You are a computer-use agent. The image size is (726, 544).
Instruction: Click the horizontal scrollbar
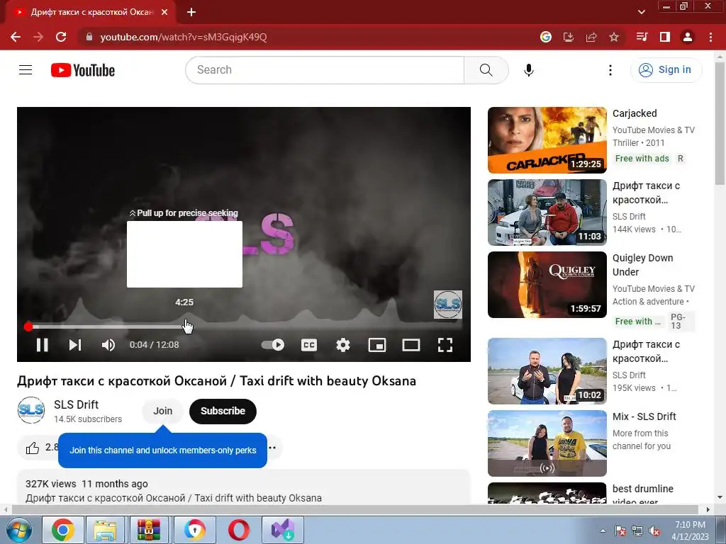[x=356, y=510]
